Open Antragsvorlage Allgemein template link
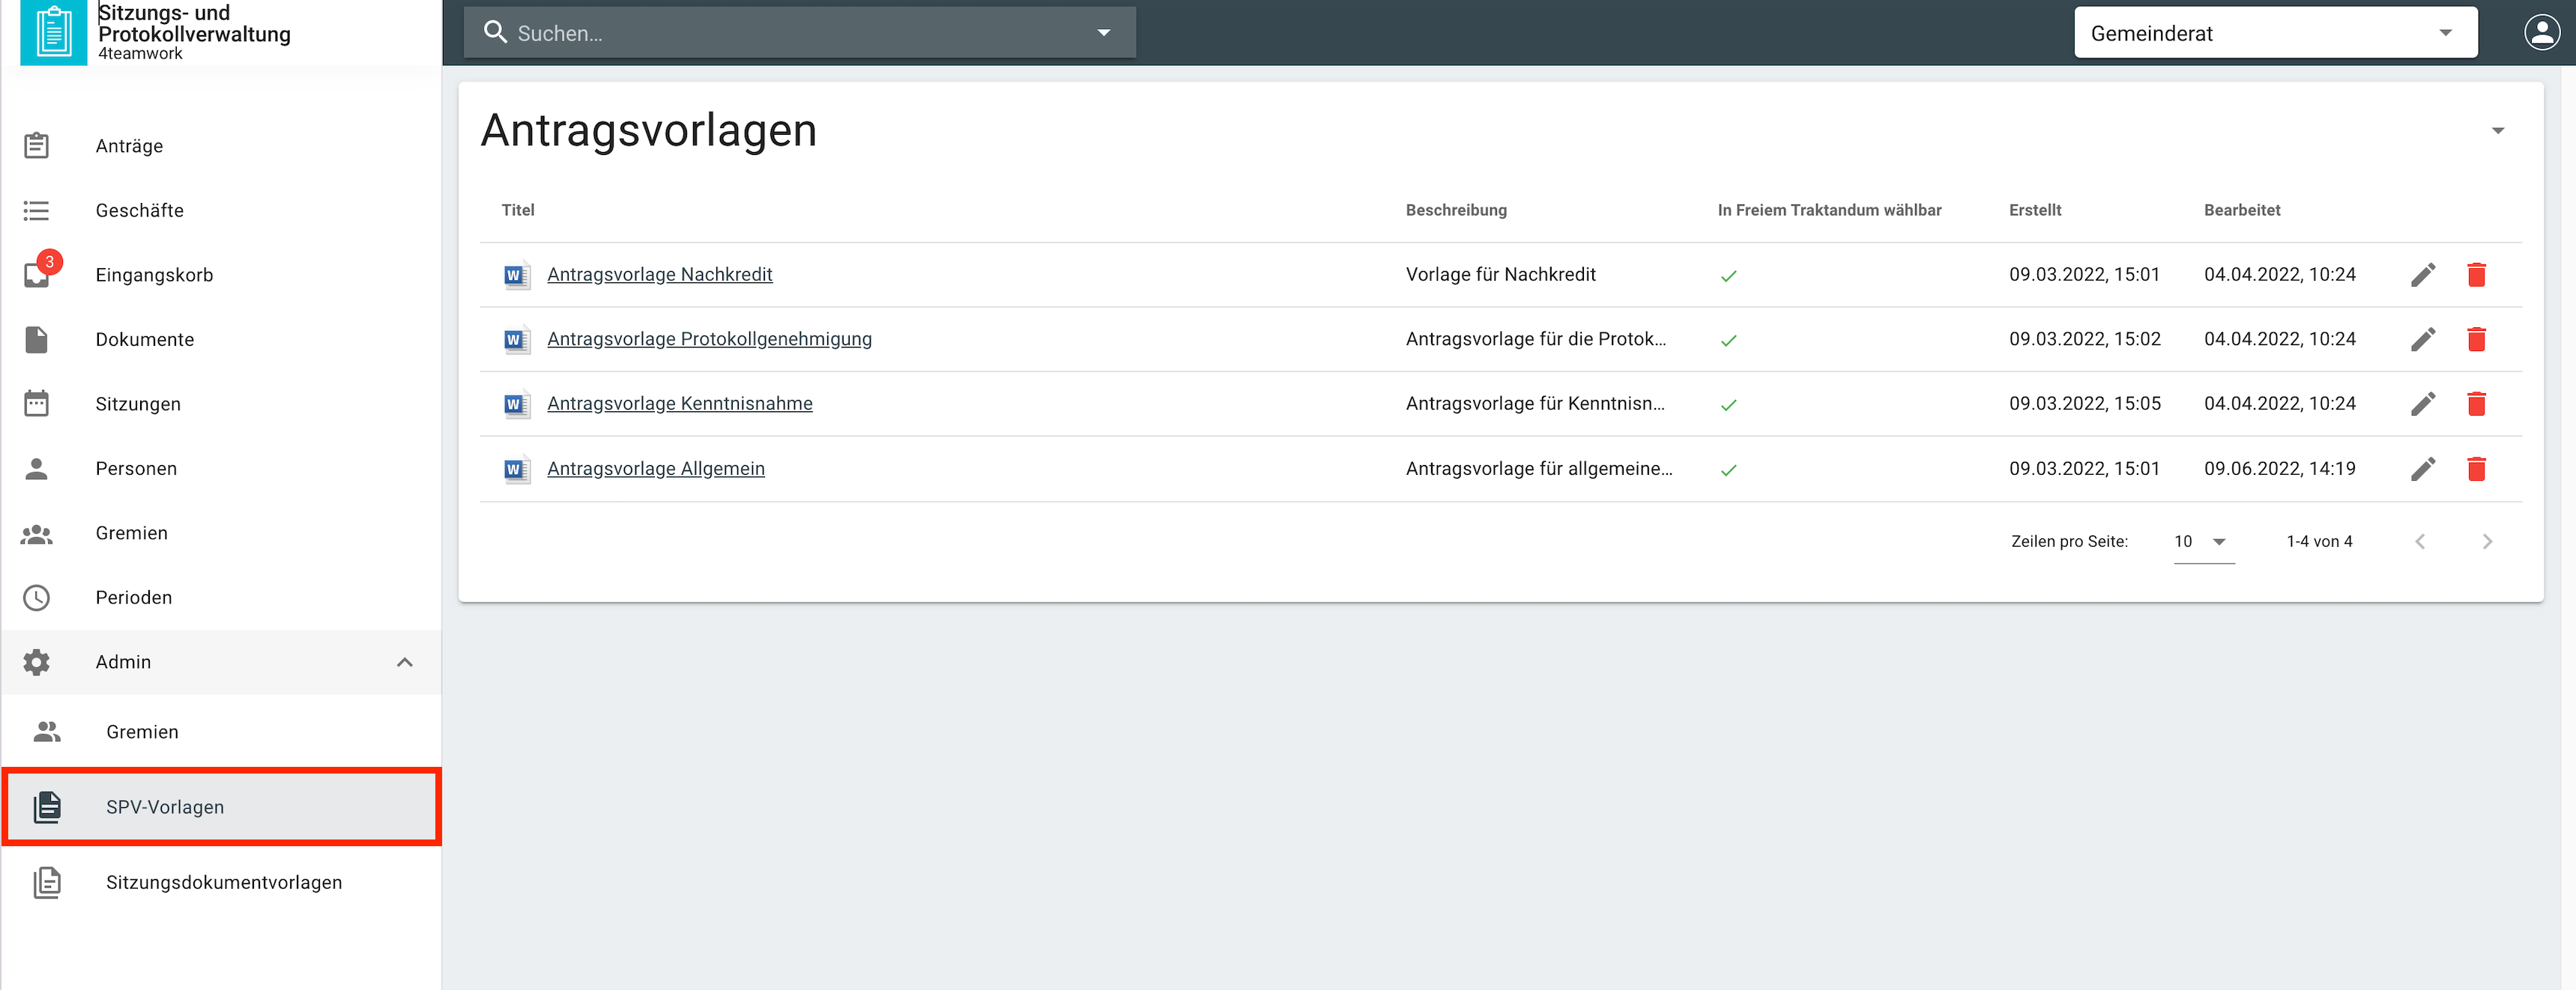The width and height of the screenshot is (2576, 990). [655, 469]
